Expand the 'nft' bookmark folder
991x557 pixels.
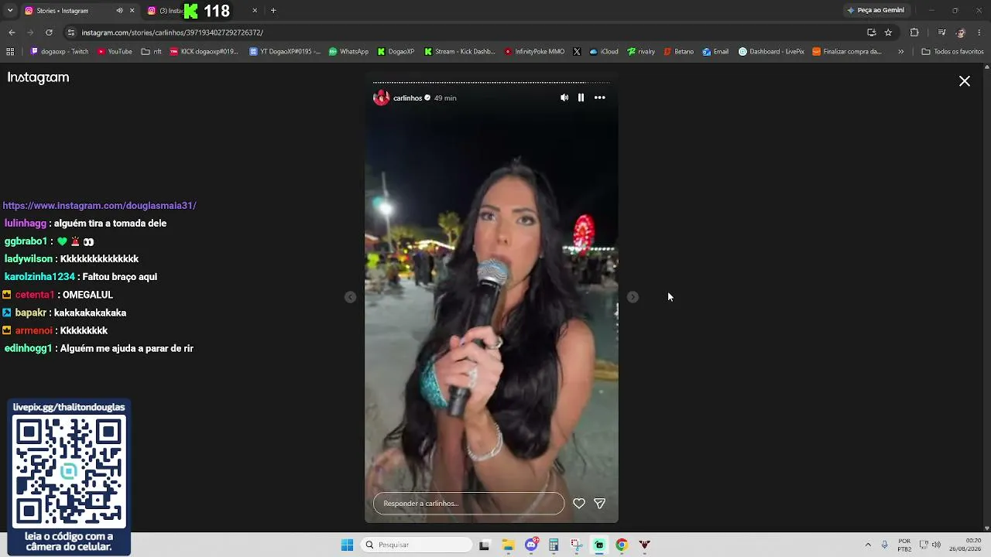pyautogui.click(x=152, y=52)
